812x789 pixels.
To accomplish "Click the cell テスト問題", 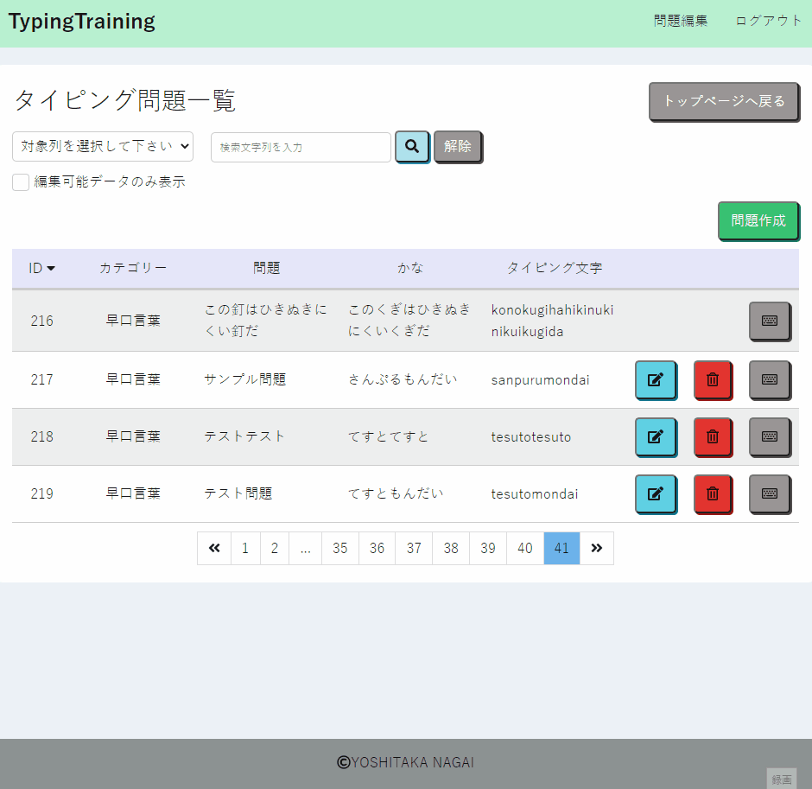I will [x=238, y=493].
